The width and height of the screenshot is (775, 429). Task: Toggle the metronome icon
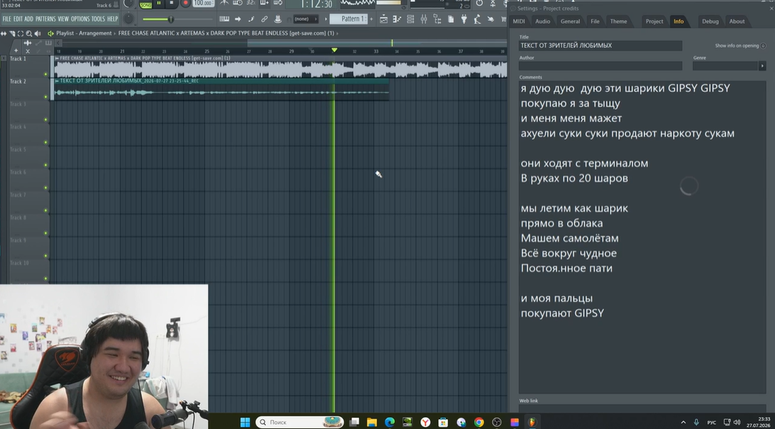pos(225,3)
